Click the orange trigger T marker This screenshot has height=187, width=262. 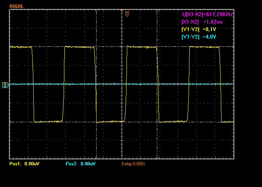[x=127, y=14]
